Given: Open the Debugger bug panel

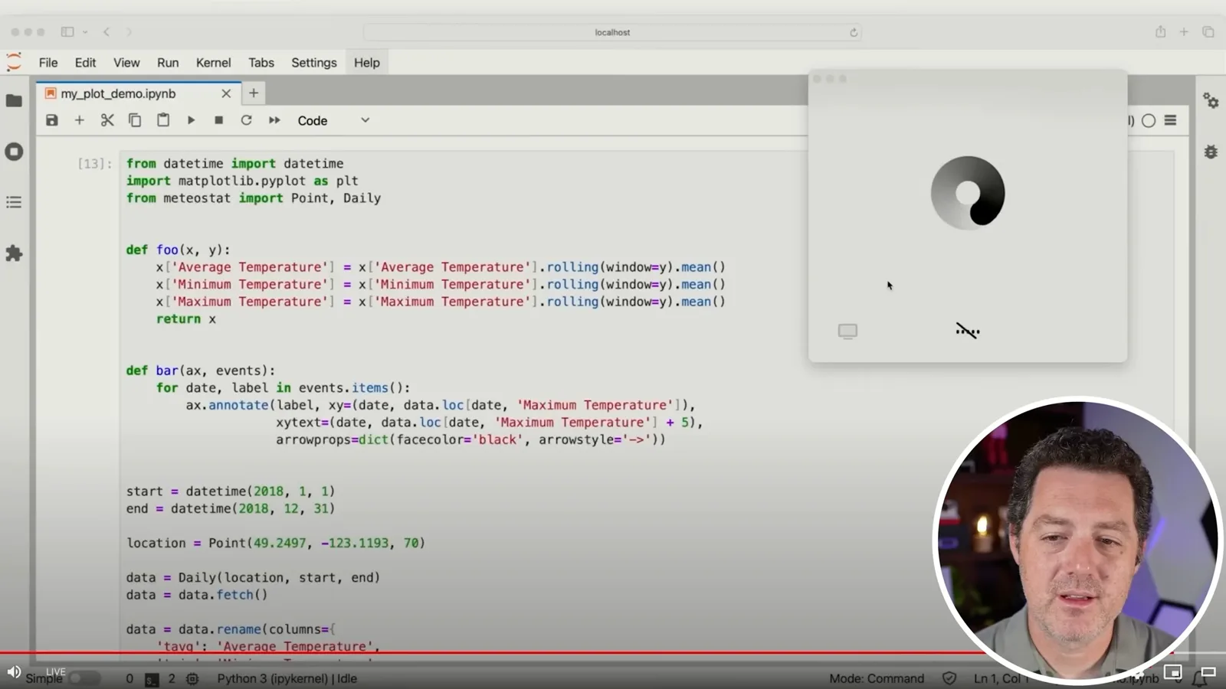Looking at the screenshot, I should [x=1211, y=152].
